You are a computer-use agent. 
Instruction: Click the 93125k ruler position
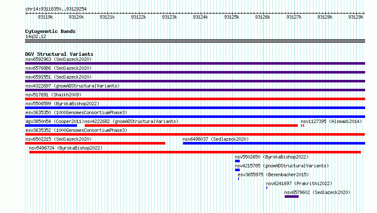[x=232, y=17]
